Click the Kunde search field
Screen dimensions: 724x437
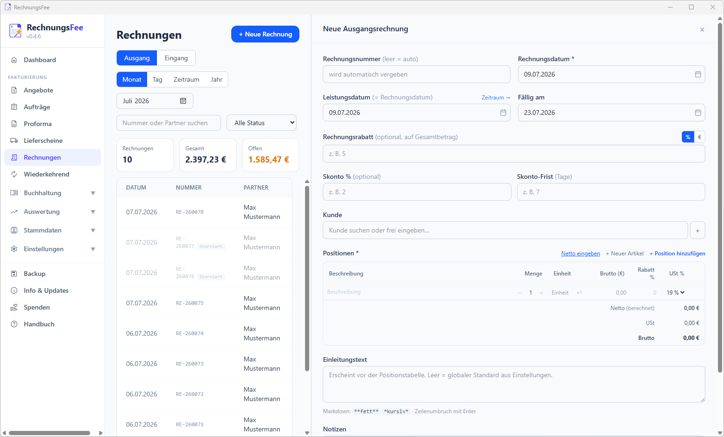505,230
